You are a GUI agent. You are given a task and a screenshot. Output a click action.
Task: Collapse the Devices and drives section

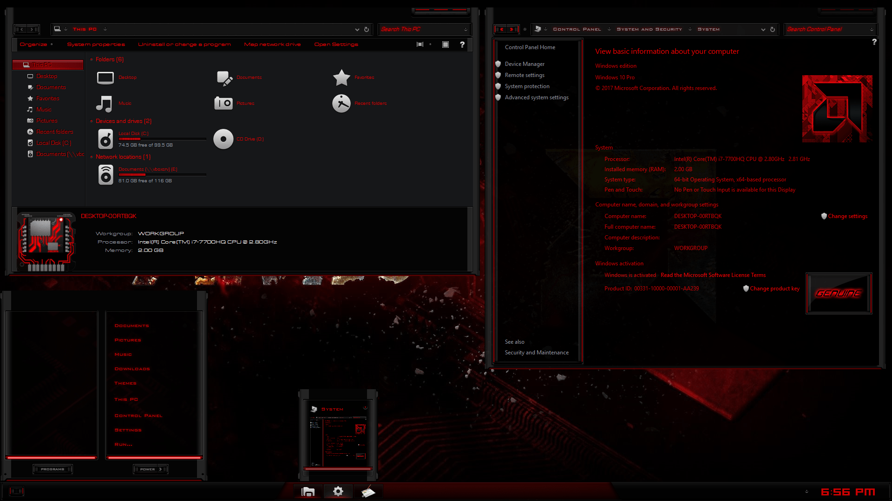[x=91, y=121]
